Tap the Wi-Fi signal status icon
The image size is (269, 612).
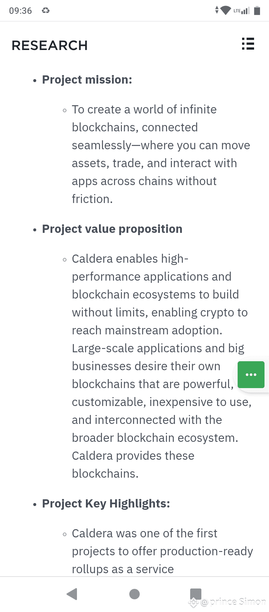tap(226, 10)
